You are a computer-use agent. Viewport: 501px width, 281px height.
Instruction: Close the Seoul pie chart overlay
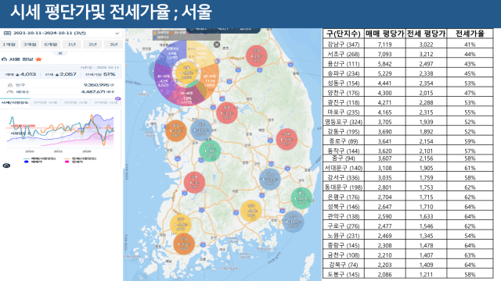coord(217,44)
